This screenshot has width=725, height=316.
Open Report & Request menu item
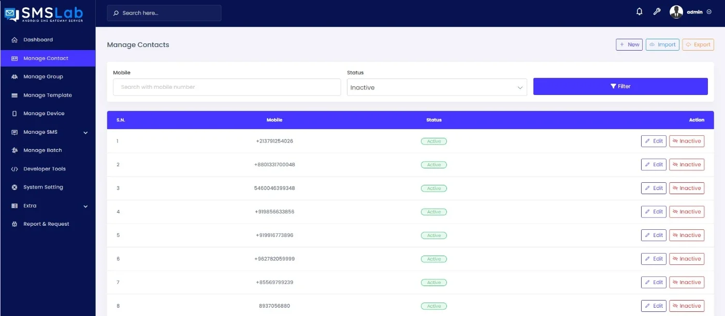(x=46, y=224)
